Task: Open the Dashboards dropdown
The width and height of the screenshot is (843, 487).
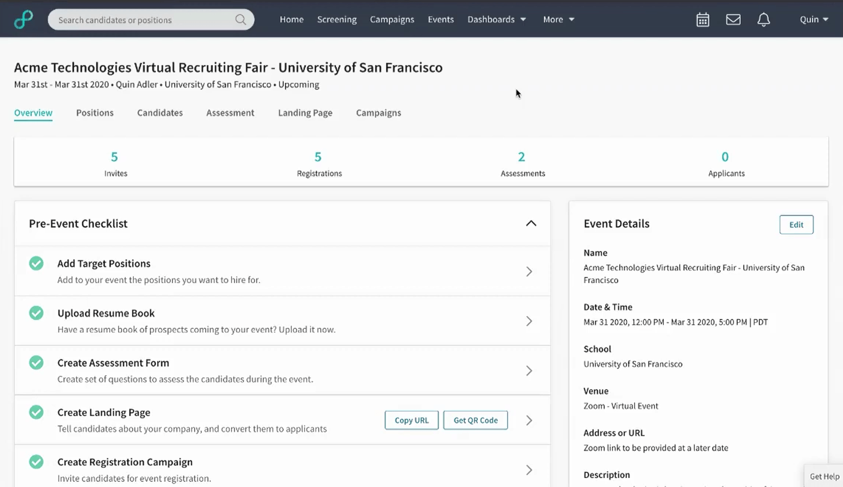Action: pyautogui.click(x=496, y=19)
